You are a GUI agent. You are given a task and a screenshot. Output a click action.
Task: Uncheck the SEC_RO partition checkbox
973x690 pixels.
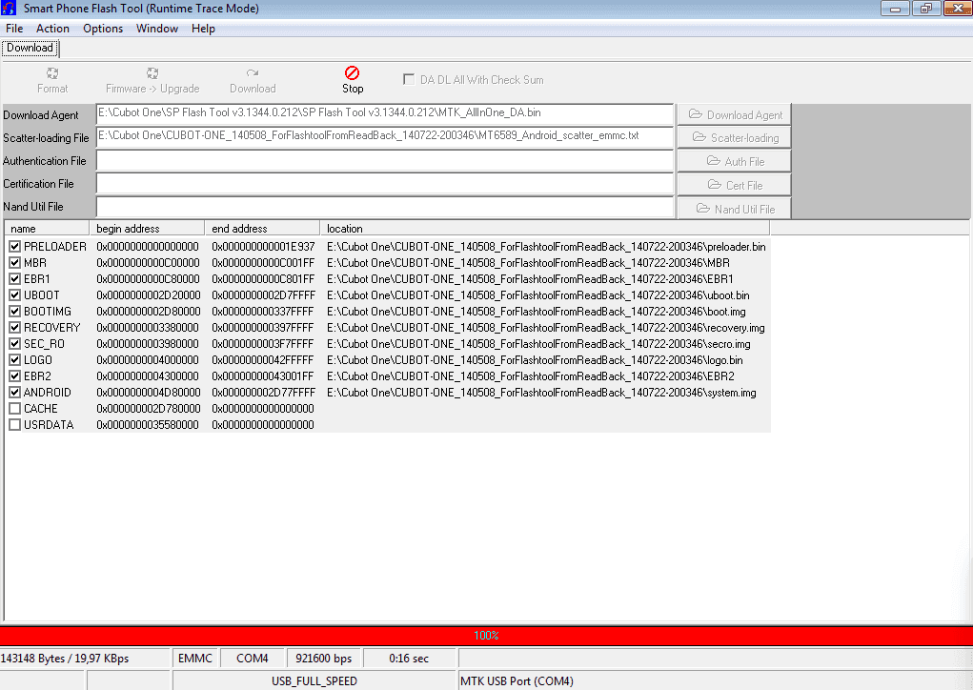15,344
